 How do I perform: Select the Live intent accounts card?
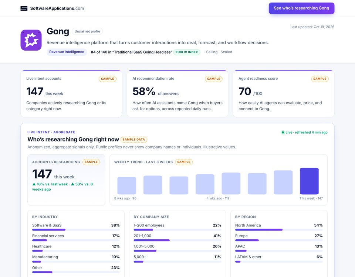pos(71,93)
